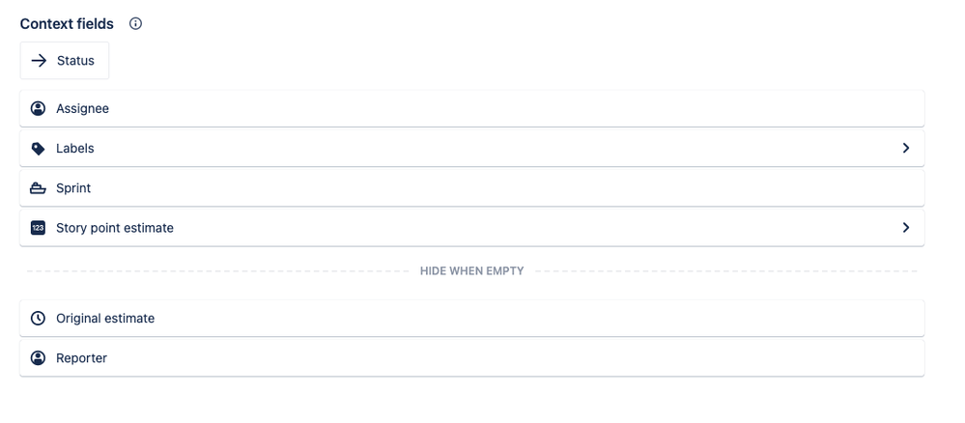Click the Labels tag icon

[x=39, y=149]
